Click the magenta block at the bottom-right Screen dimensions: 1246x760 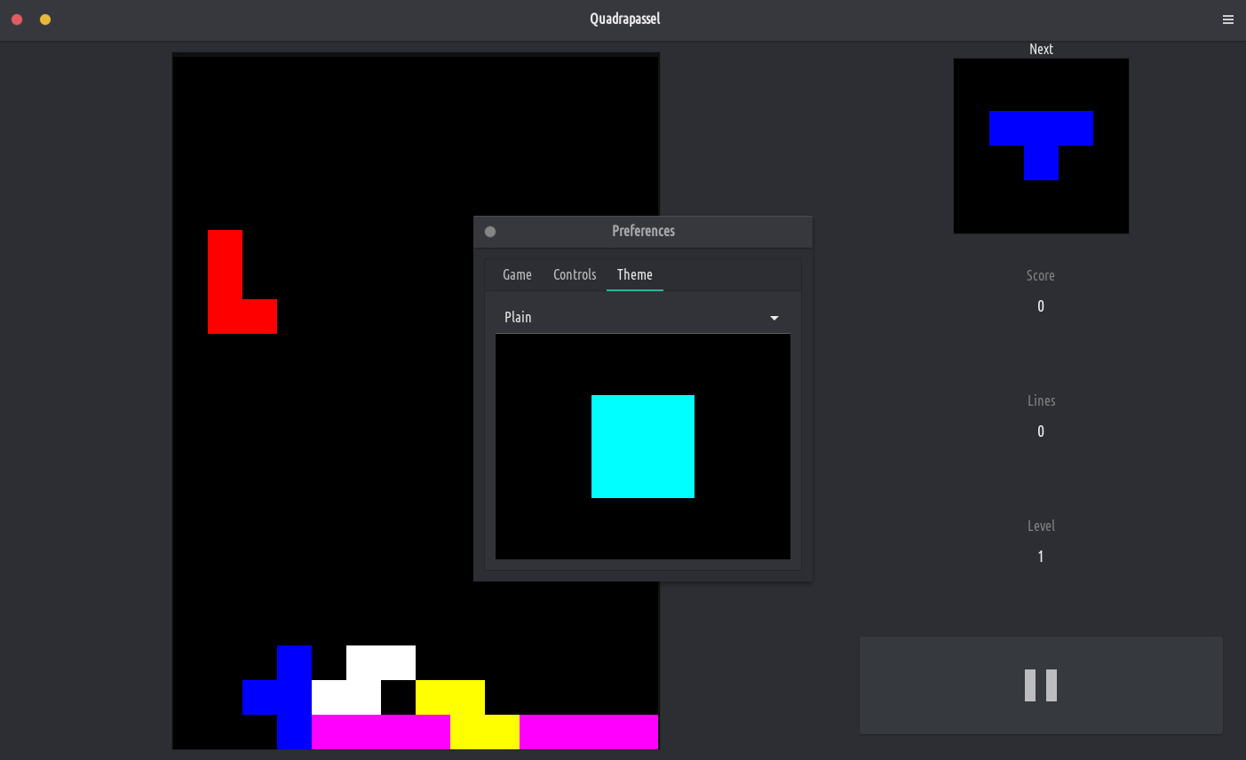pyautogui.click(x=588, y=732)
